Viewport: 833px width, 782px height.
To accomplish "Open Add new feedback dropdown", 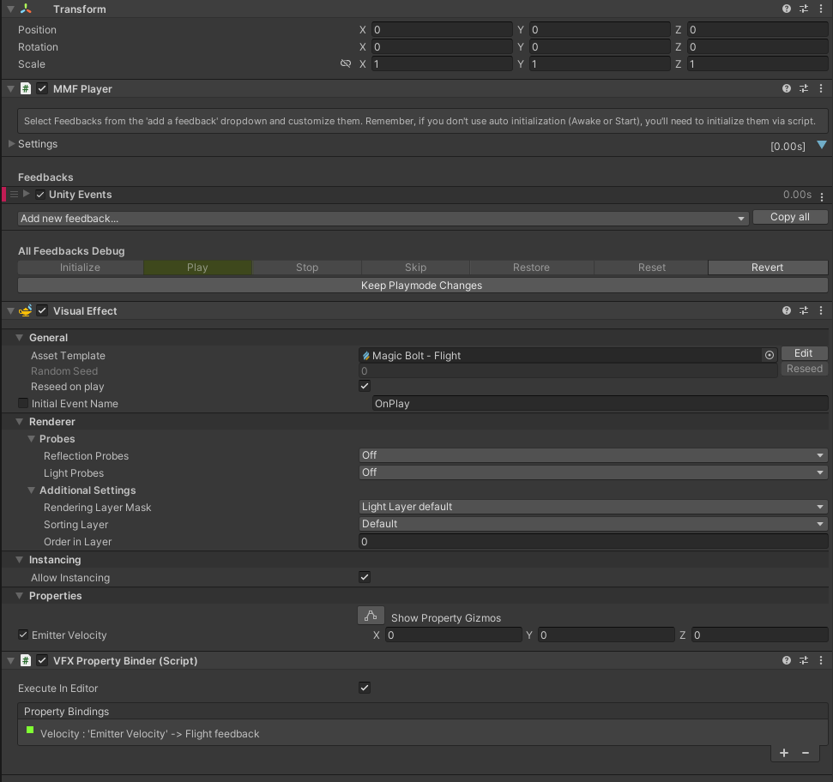I will [x=383, y=218].
